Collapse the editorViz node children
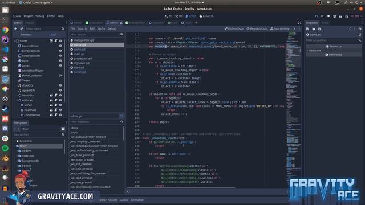 (17, 100)
